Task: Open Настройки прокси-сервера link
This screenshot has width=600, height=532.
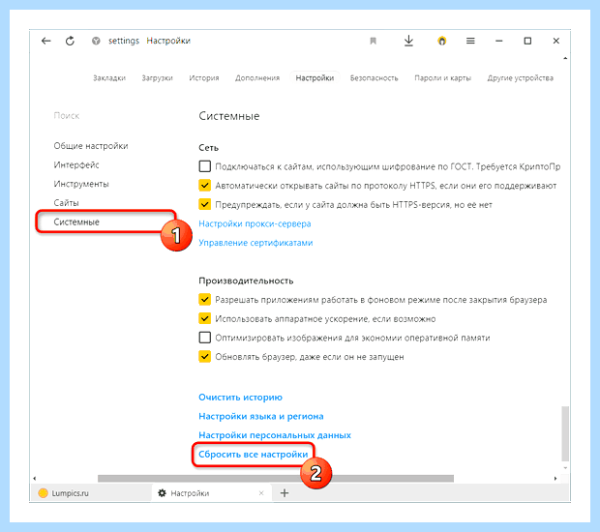Action: [255, 223]
